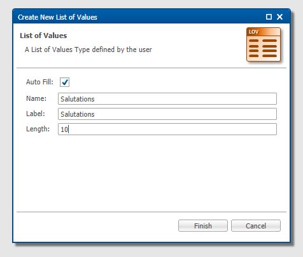Click the Label: field label
Image resolution: width=303 pixels, height=257 pixels.
(36, 114)
